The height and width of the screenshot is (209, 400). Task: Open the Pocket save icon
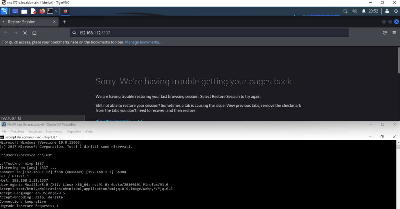point(384,33)
